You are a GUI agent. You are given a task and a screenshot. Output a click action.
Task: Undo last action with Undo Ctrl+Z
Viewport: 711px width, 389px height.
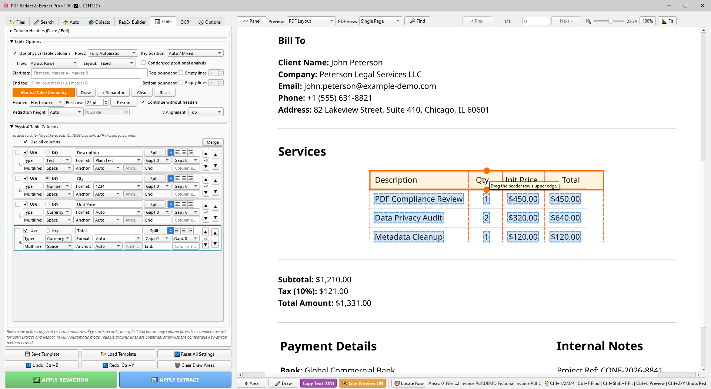tap(42, 365)
